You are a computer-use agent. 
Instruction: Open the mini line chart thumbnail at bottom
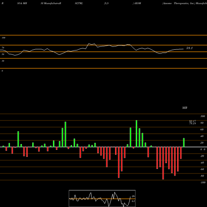pyautogui.click(x=102, y=198)
